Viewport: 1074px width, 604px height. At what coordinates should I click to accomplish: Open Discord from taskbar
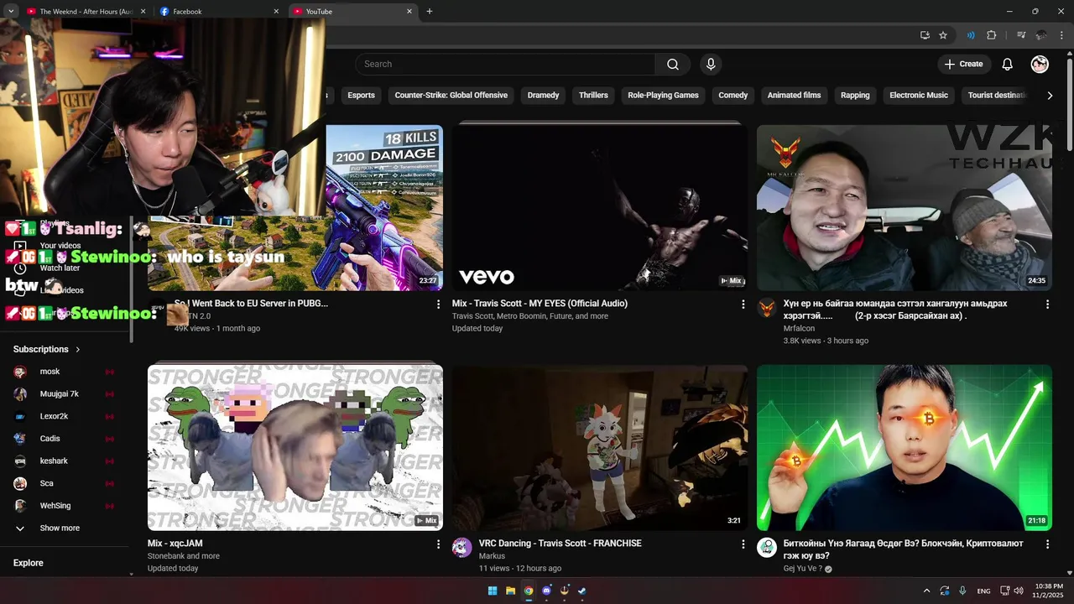(x=547, y=591)
